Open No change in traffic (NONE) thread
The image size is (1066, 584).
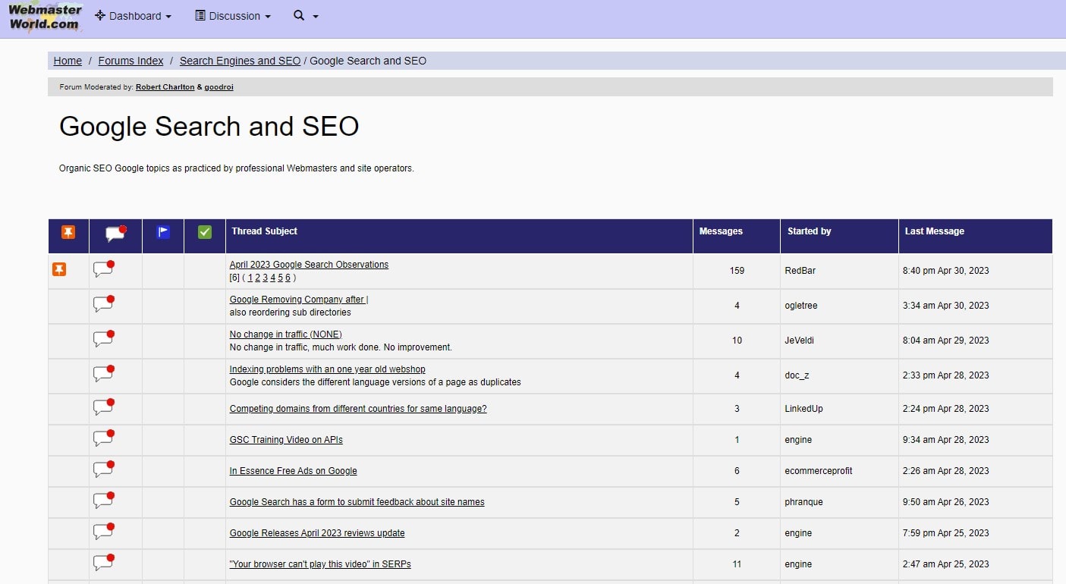[x=286, y=334]
